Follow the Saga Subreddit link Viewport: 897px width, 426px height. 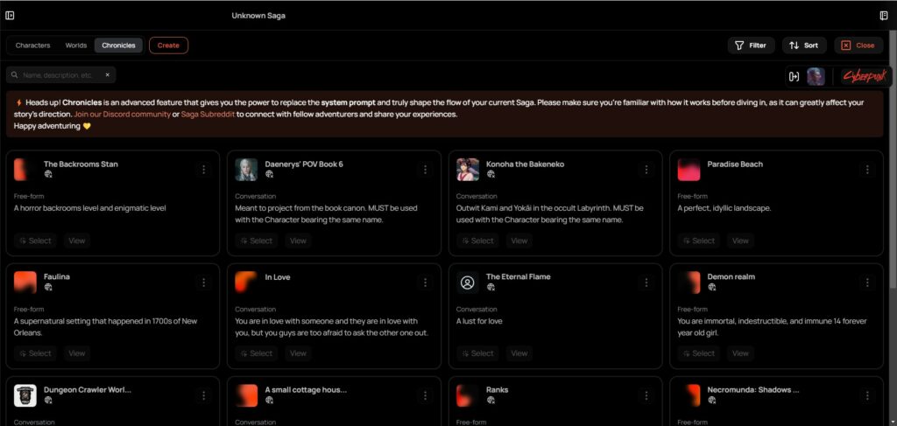pyautogui.click(x=208, y=115)
